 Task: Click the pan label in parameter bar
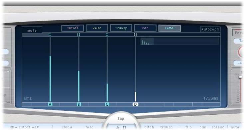click(x=203, y=127)
